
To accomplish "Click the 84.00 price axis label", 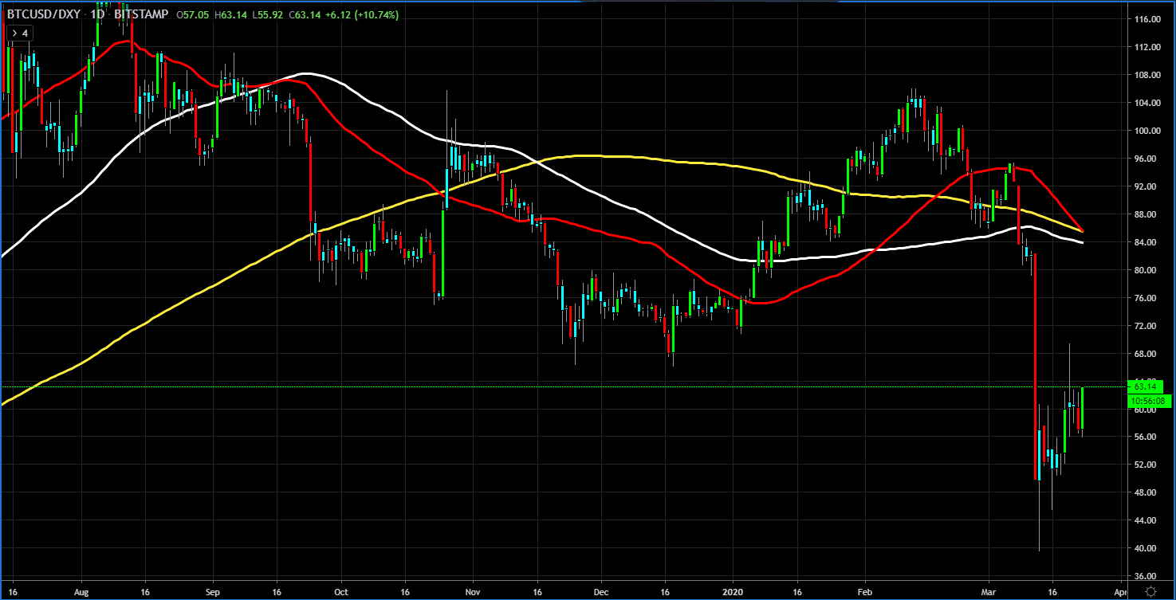I will 1146,242.
